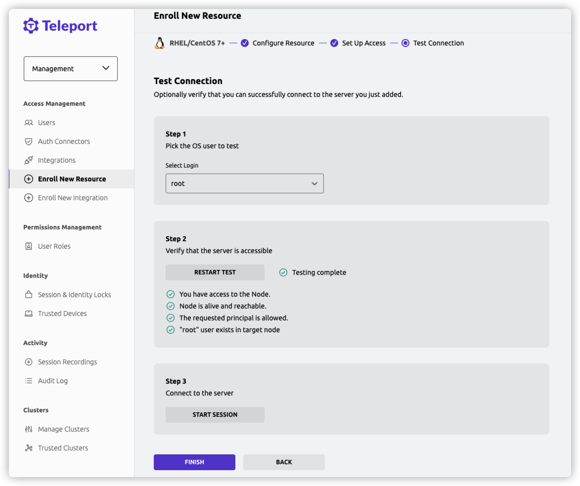
Task: Expand the Management dropdown
Action: click(71, 69)
